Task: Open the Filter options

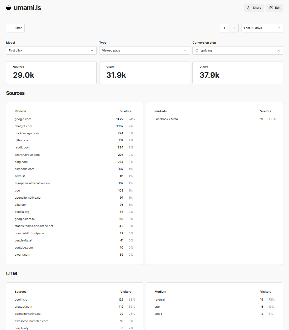Action: (x=15, y=28)
